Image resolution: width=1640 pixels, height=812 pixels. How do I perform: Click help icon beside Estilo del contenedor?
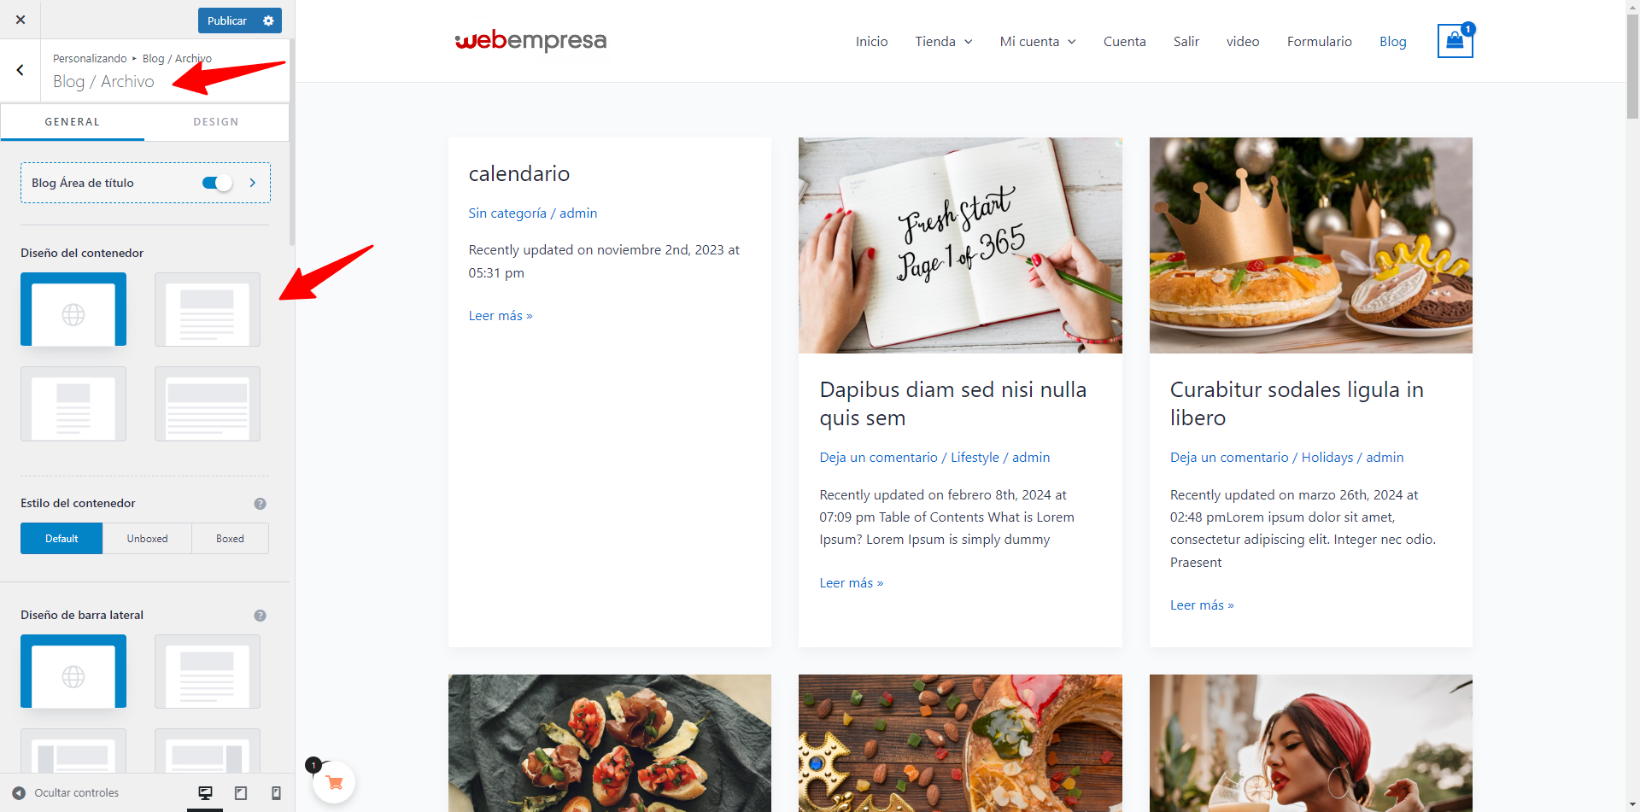[261, 504]
